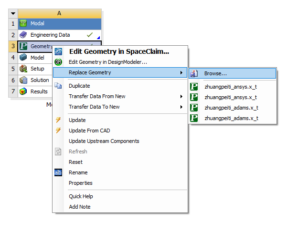Choose Add Note from the context menu
The width and height of the screenshot is (308, 242).
pyautogui.click(x=120, y=207)
